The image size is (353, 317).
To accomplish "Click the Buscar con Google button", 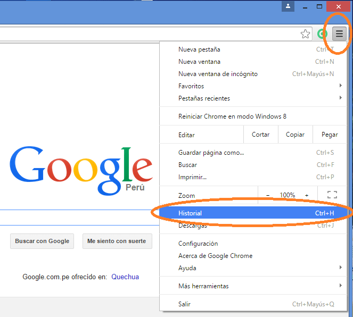I will pyautogui.click(x=42, y=241).
